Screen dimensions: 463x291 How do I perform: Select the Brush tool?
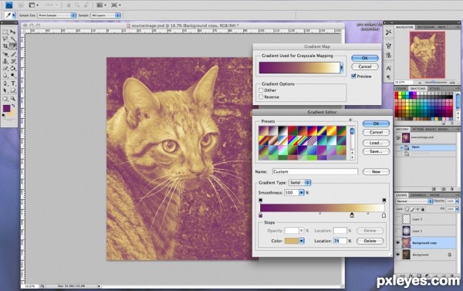tap(13, 54)
